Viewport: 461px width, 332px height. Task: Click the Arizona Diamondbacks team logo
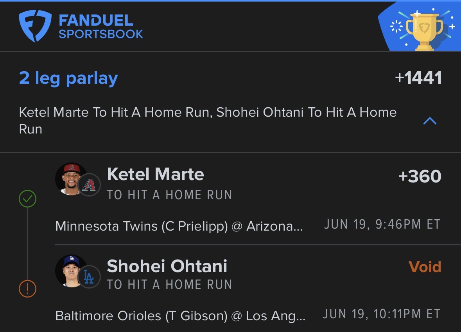[89, 185]
